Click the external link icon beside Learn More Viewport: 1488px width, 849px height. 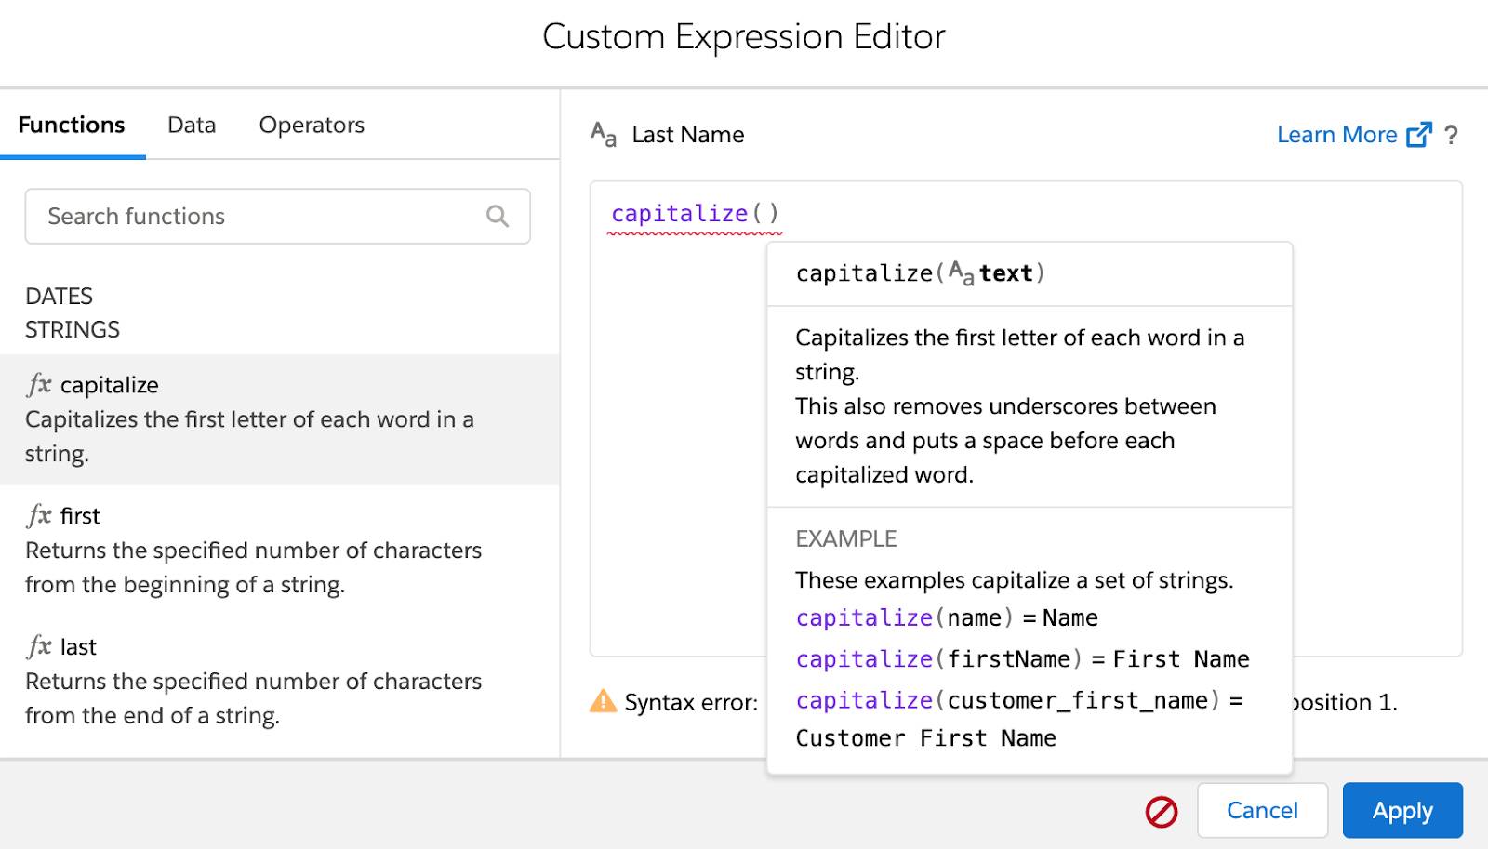(1419, 135)
